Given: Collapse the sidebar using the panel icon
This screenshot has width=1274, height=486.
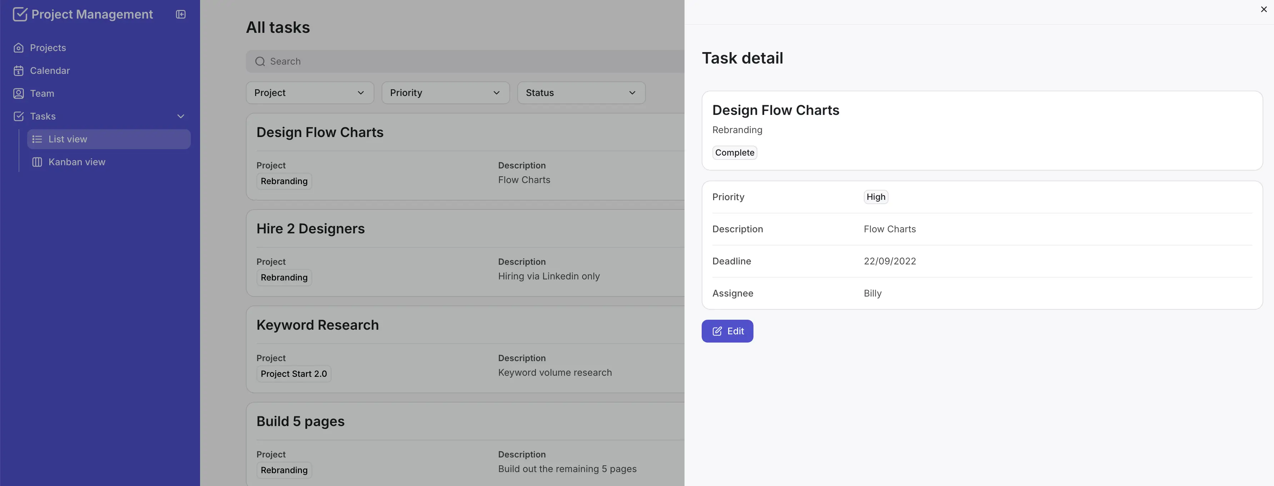Looking at the screenshot, I should coord(180,14).
